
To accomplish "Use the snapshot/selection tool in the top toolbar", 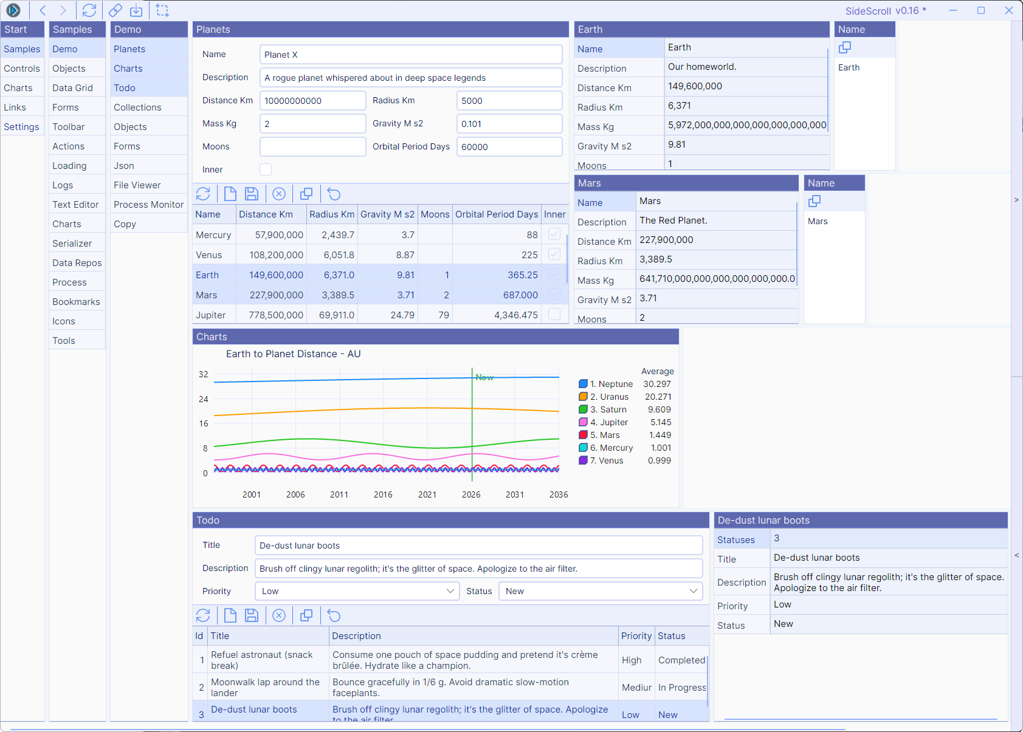I will pyautogui.click(x=162, y=10).
